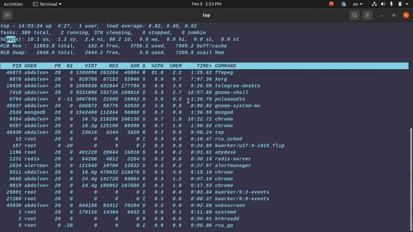Image resolution: width=413 pixels, height=232 pixels.
Task: Open the terminal search icon
Action: (354, 15)
